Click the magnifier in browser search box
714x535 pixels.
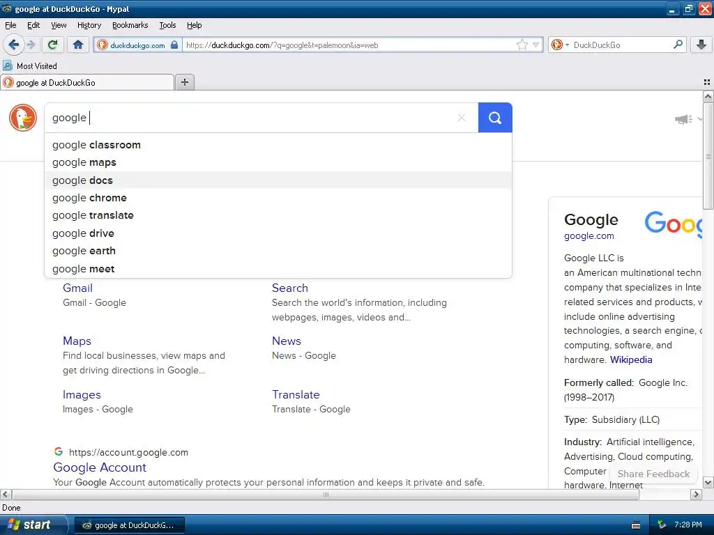point(678,45)
